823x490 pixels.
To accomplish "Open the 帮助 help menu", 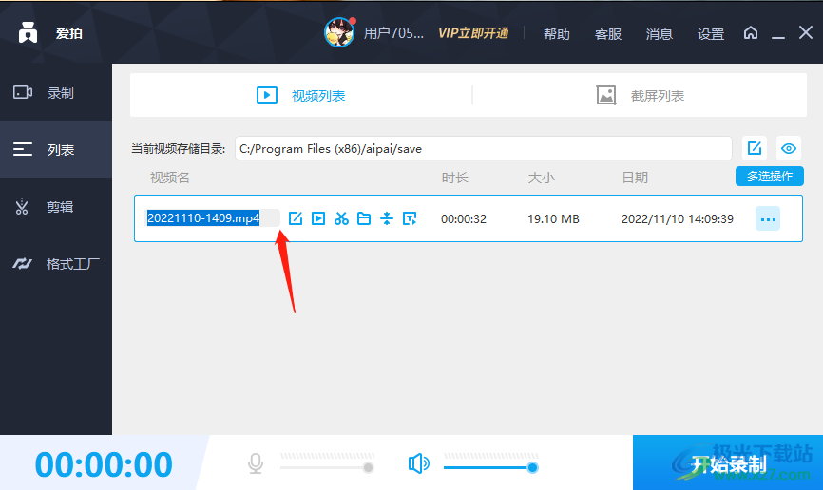I will (556, 34).
